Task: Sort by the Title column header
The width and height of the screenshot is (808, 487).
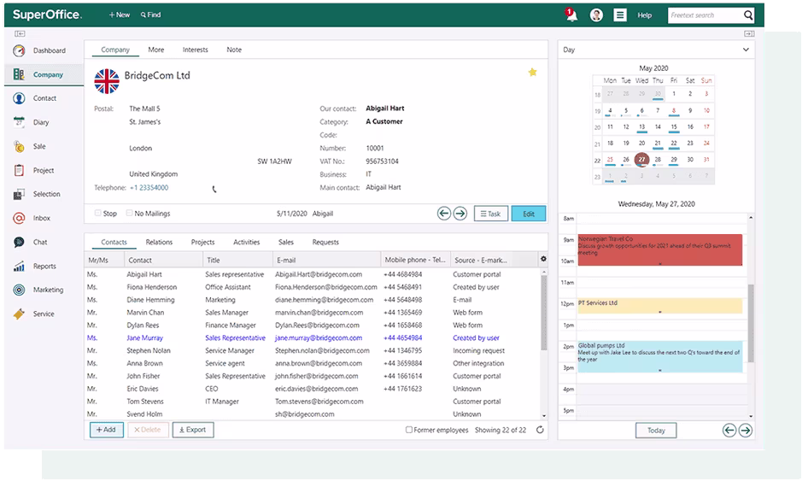Action: [x=237, y=260]
